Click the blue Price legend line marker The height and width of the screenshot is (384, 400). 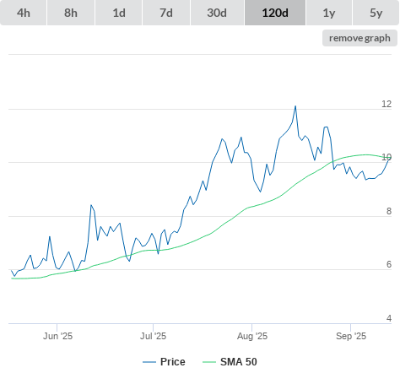click(149, 362)
